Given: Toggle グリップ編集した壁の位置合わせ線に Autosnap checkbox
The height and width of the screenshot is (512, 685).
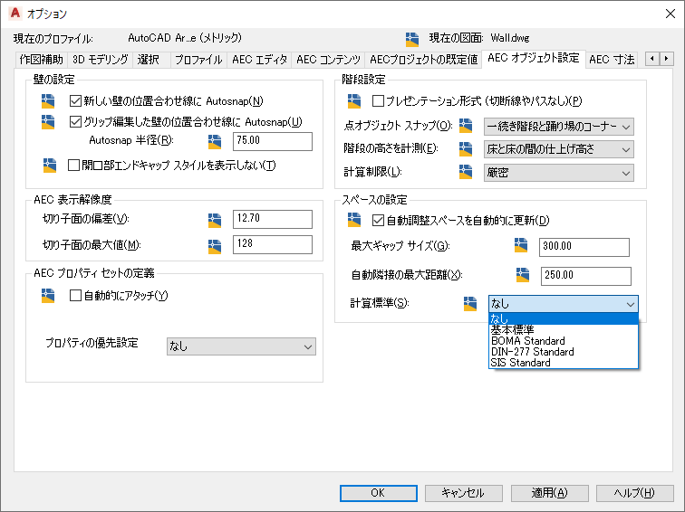Looking at the screenshot, I should click(75, 122).
